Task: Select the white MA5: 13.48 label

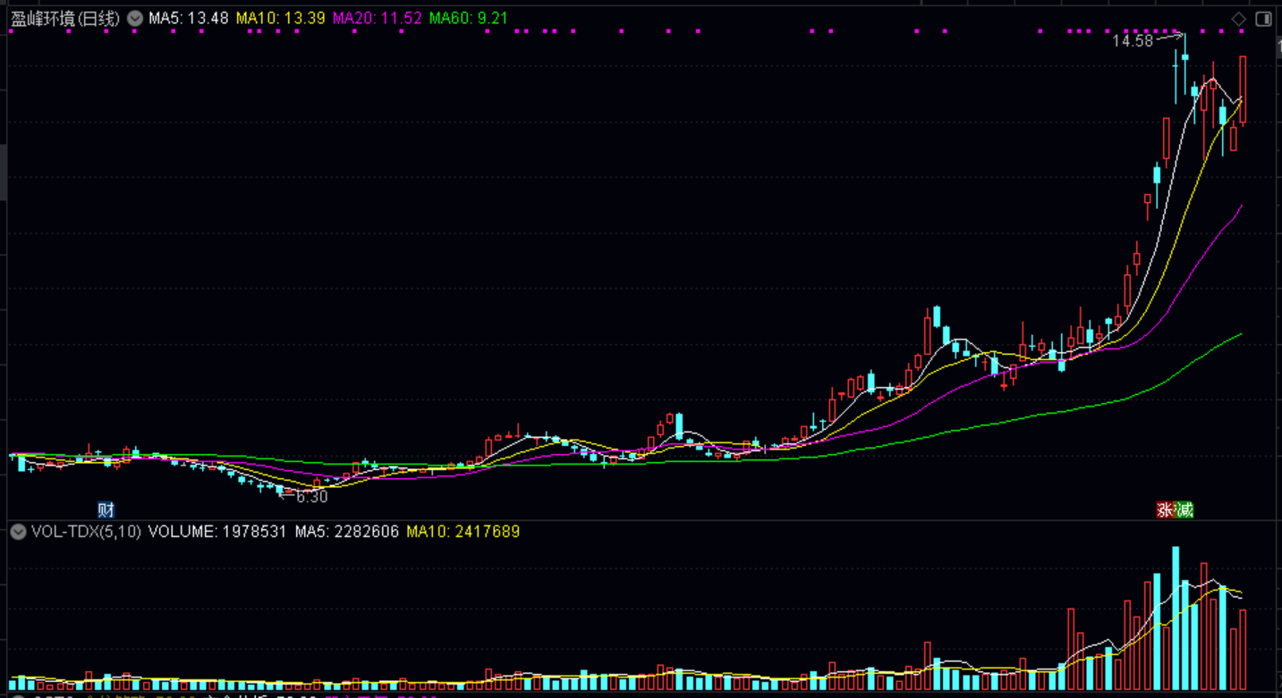Action: [188, 18]
